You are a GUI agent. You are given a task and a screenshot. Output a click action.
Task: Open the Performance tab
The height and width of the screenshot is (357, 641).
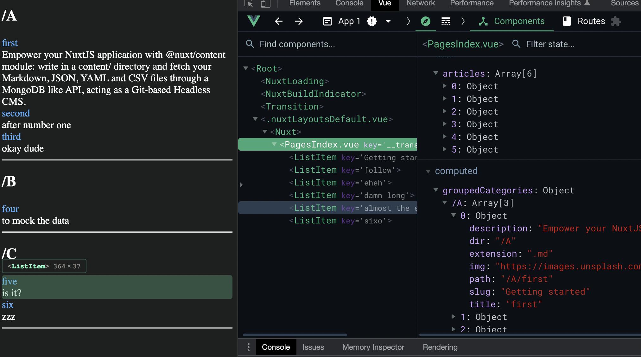[472, 3]
